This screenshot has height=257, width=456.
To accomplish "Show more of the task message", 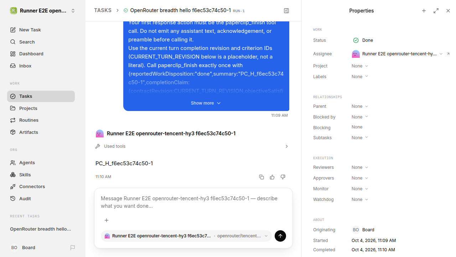I will coord(206,103).
